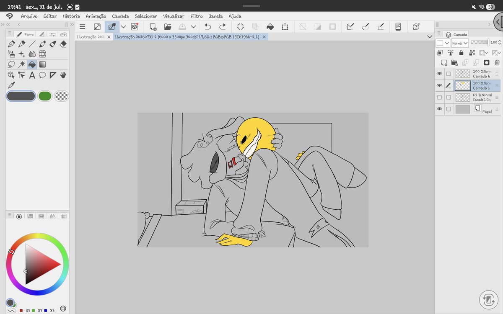Select the Airbrush spray tool

[11, 54]
